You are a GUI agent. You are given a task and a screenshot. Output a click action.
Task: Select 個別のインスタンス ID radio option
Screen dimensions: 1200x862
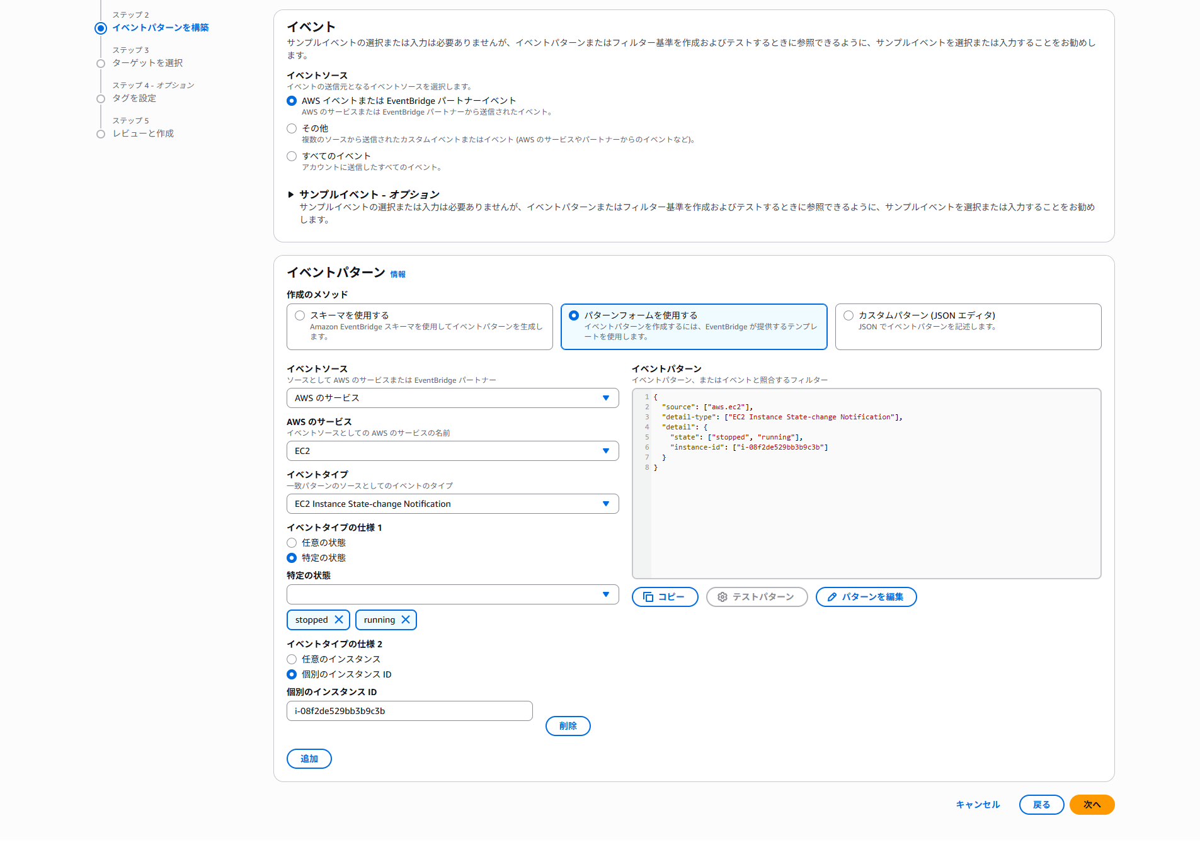tap(292, 674)
